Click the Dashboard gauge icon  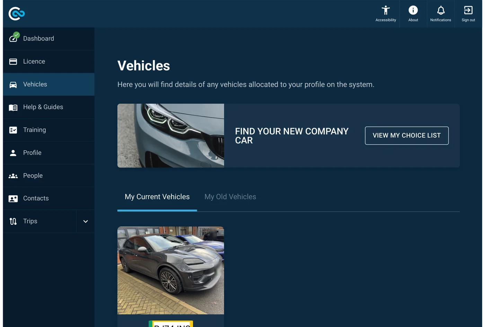(14, 38)
